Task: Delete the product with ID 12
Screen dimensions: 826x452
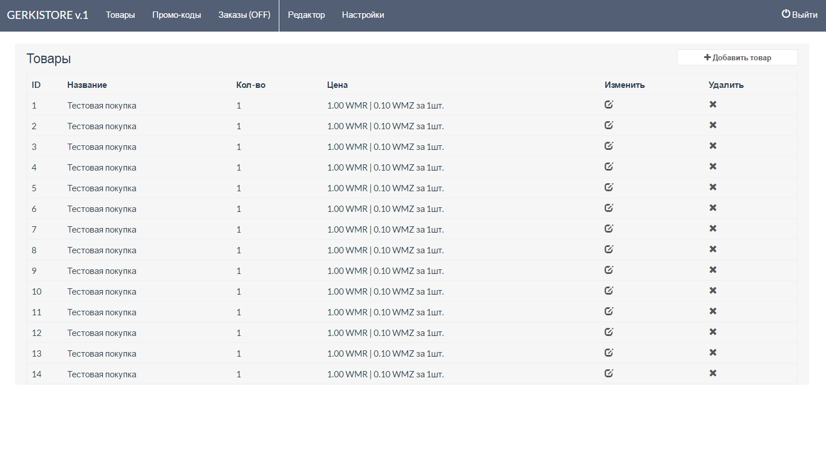Action: click(713, 332)
